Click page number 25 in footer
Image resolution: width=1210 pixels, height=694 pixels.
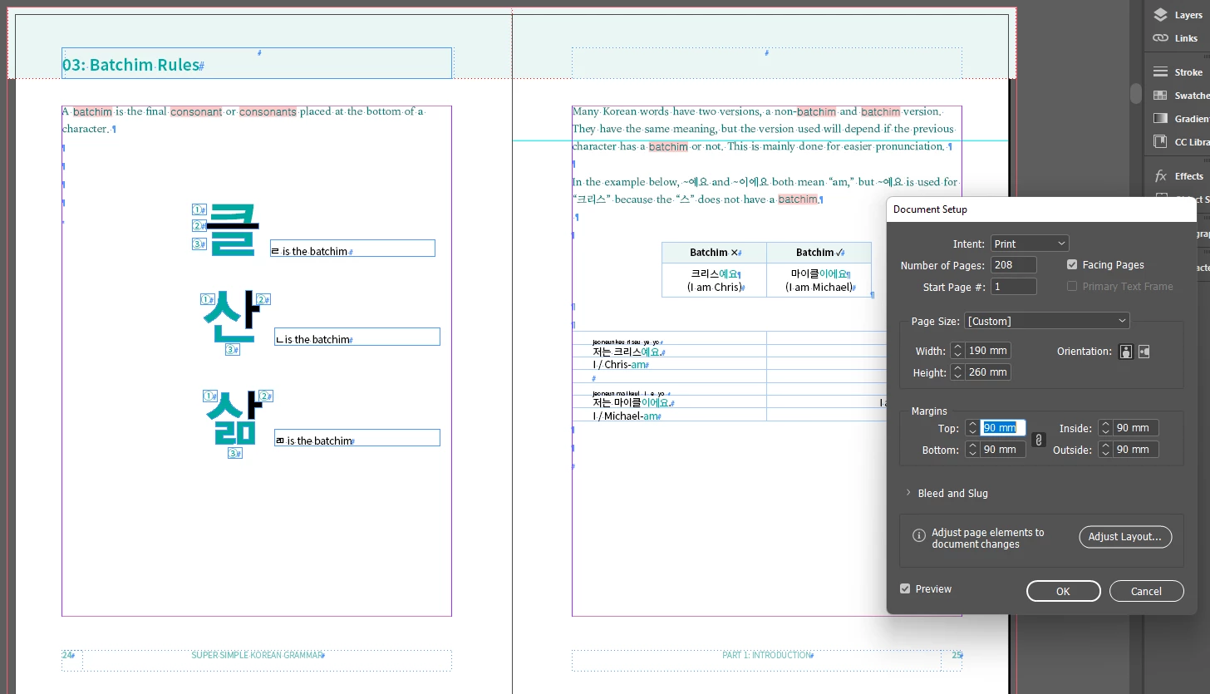click(957, 655)
